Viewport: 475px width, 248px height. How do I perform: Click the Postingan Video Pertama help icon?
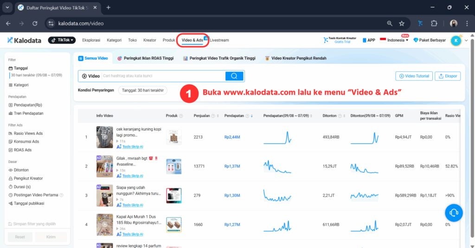(62, 195)
